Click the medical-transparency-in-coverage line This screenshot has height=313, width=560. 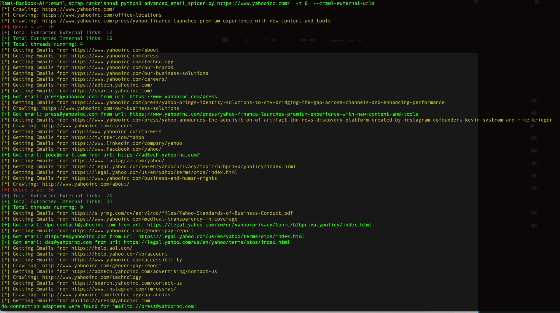point(120,219)
